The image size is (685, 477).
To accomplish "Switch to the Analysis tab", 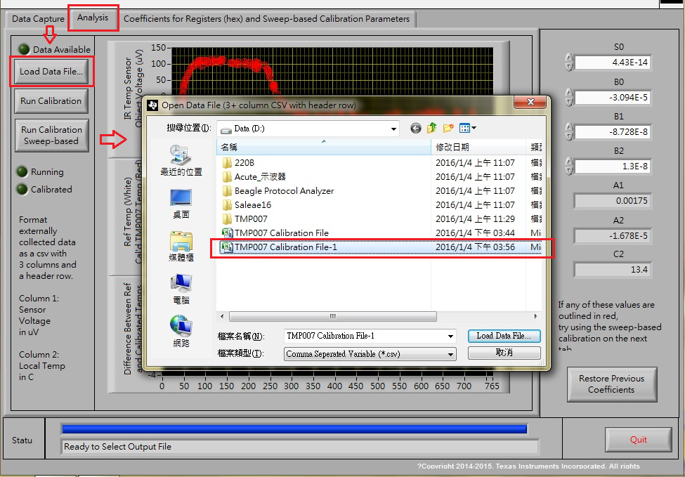I will (93, 18).
